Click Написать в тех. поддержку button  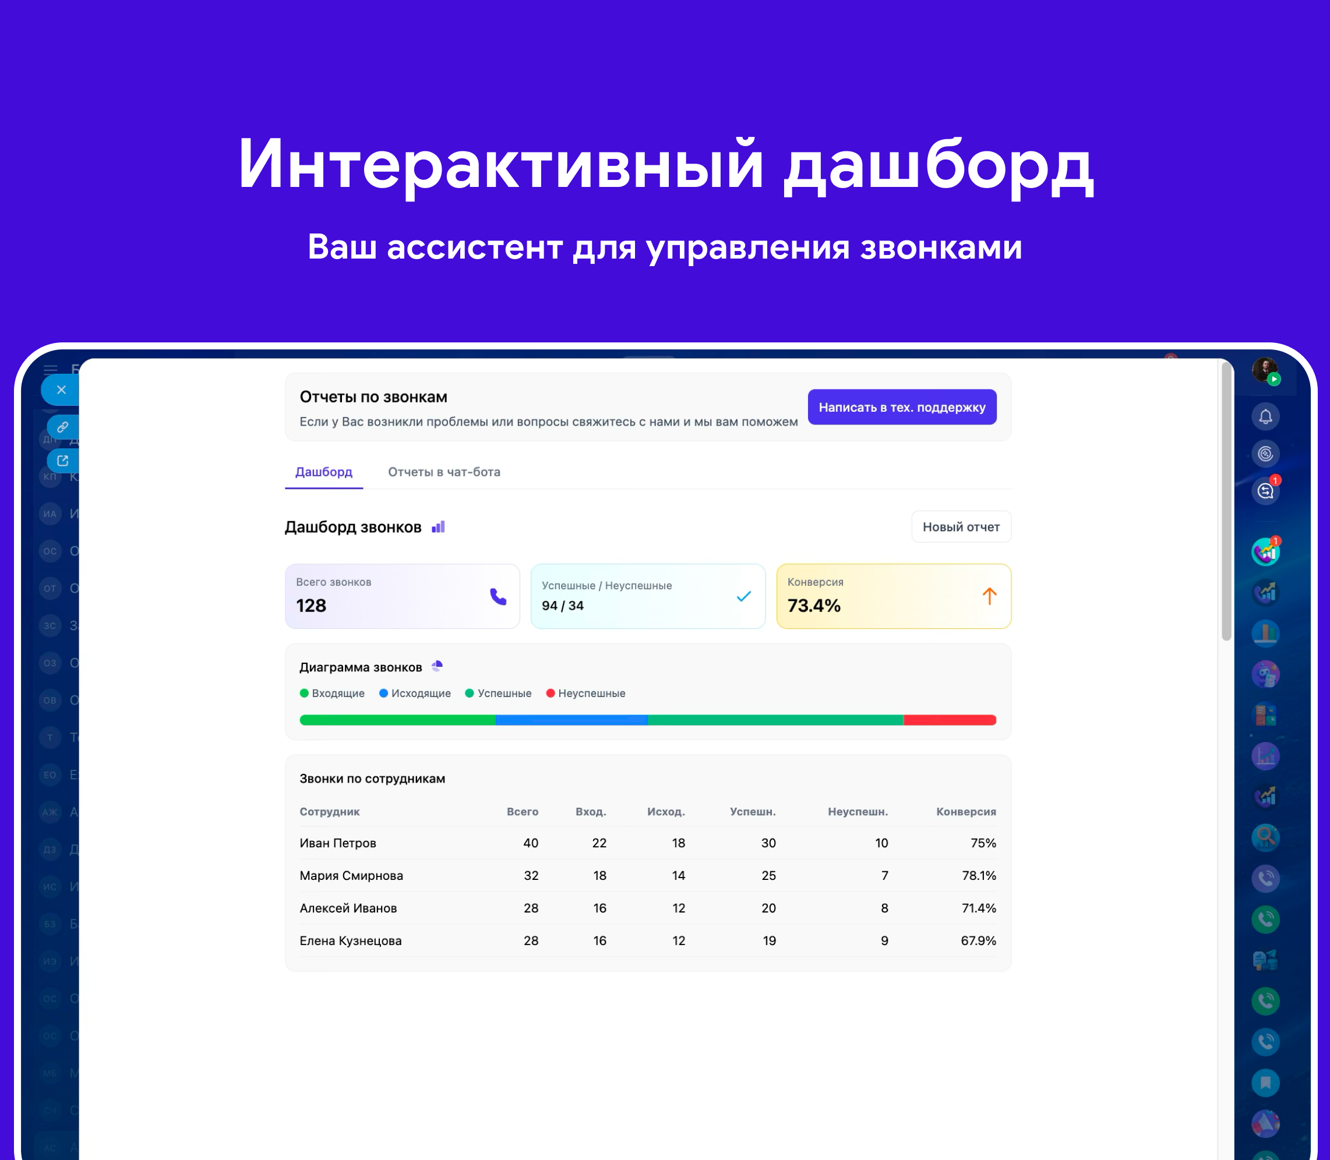point(901,407)
